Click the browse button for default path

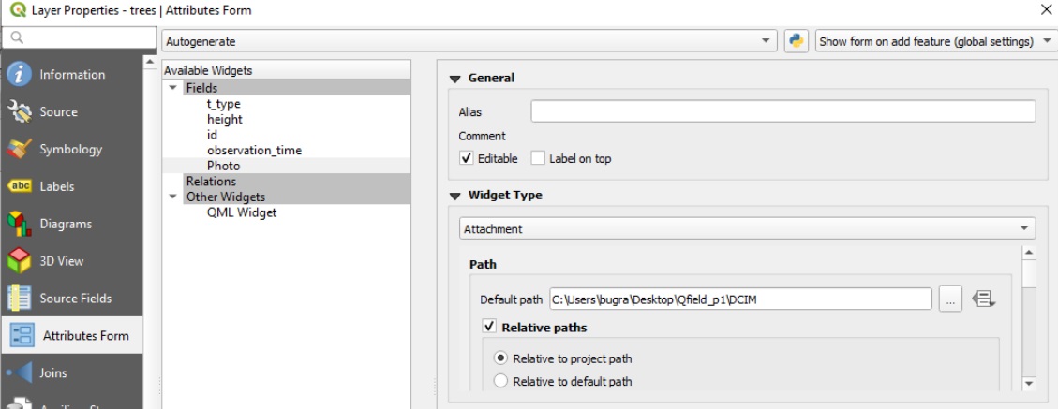[x=949, y=299]
